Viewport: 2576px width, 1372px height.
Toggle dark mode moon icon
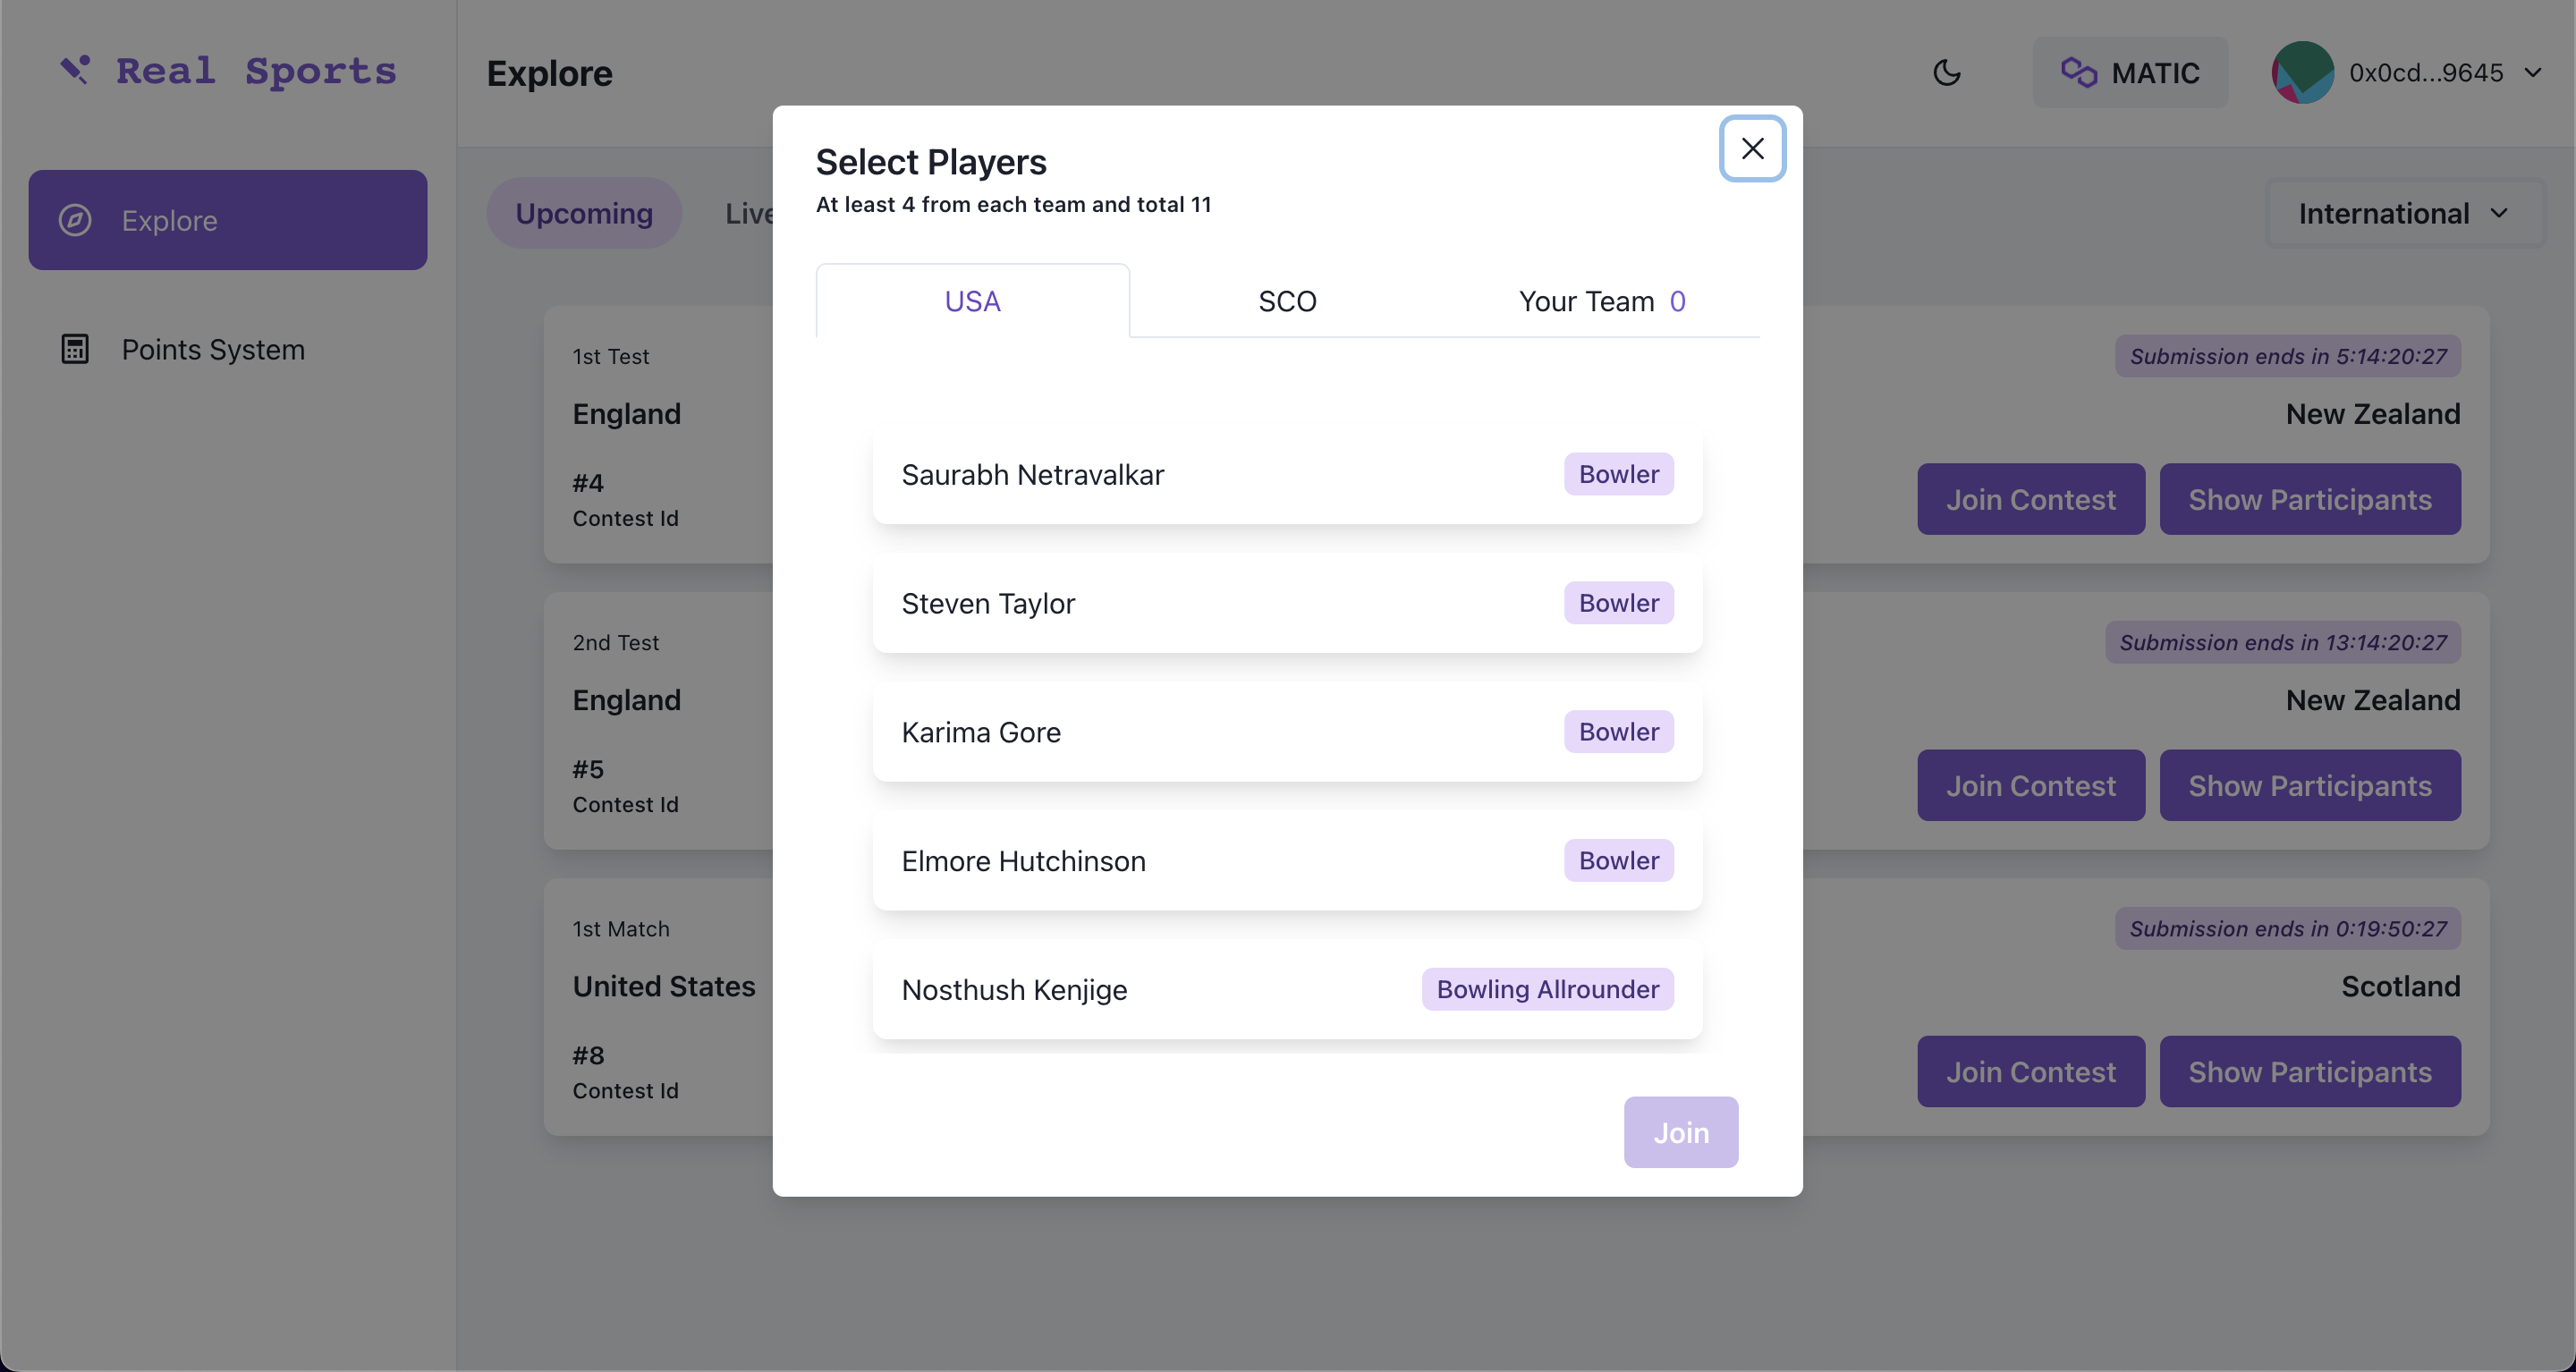click(1946, 73)
